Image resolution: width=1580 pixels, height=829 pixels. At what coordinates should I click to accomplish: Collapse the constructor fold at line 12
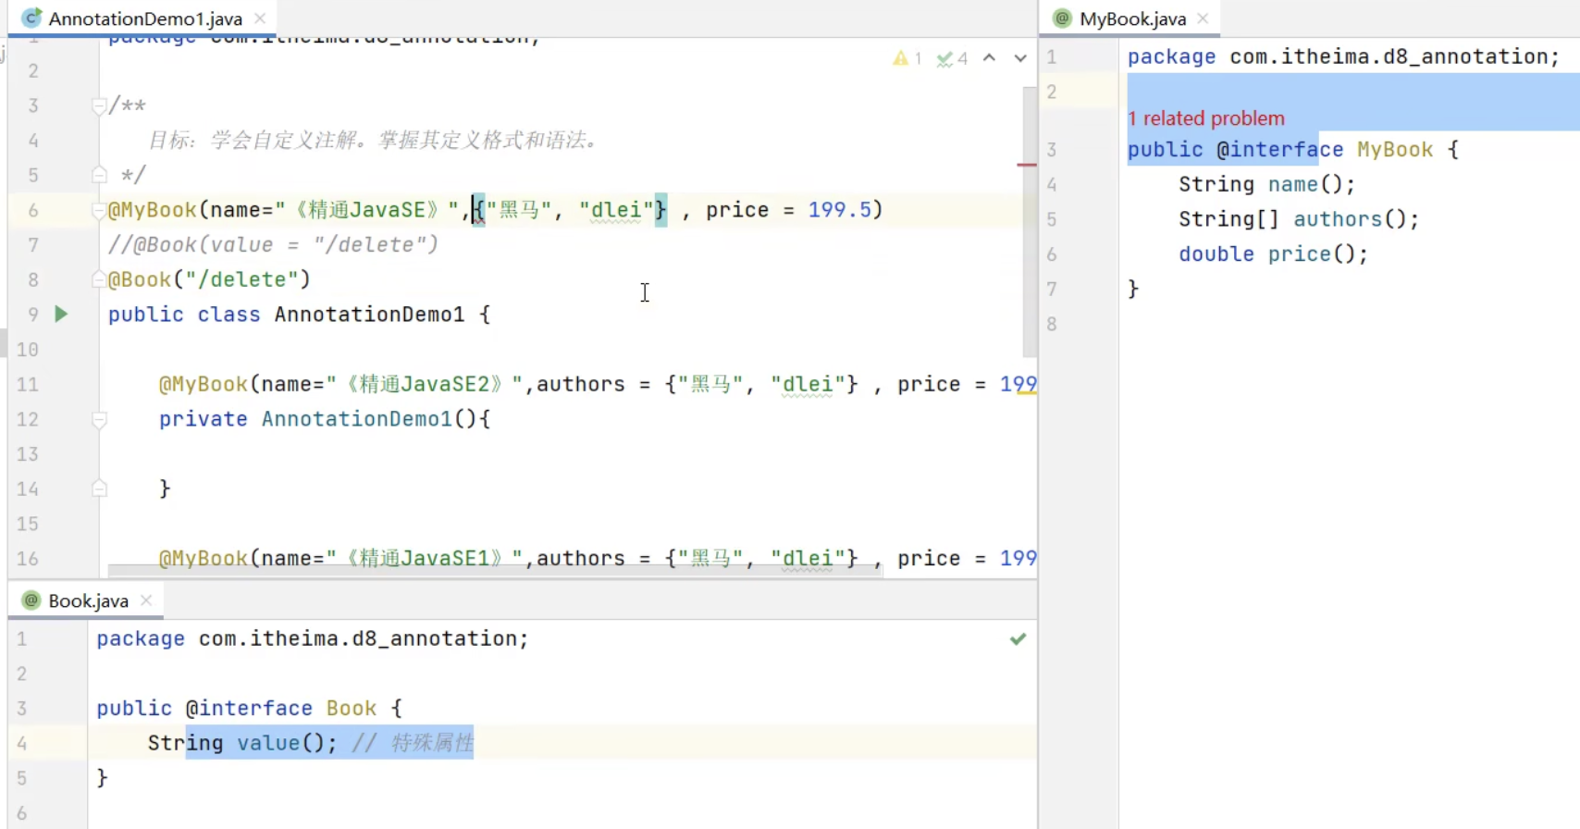point(99,419)
